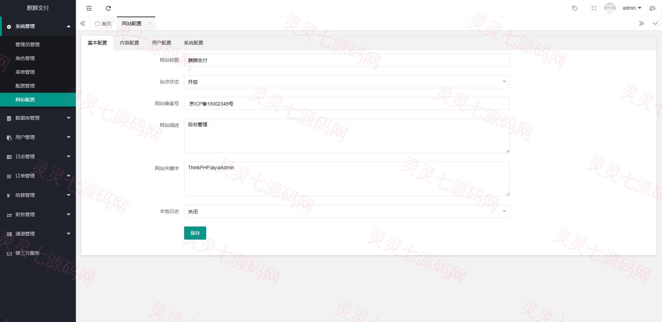Click the 网站配置 page tab label
The height and width of the screenshot is (322, 662).
pos(132,23)
